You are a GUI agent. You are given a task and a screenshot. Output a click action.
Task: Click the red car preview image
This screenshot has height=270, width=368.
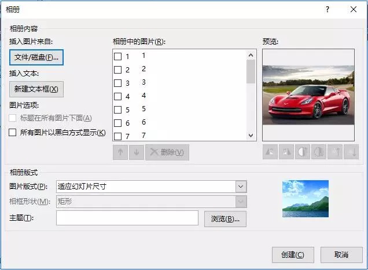tap(308, 95)
